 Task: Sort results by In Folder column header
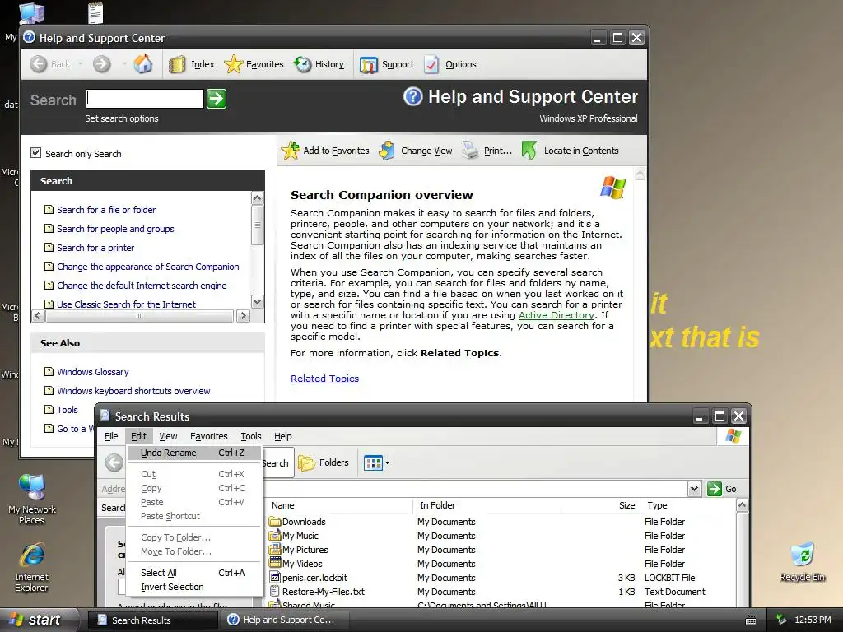(487, 505)
